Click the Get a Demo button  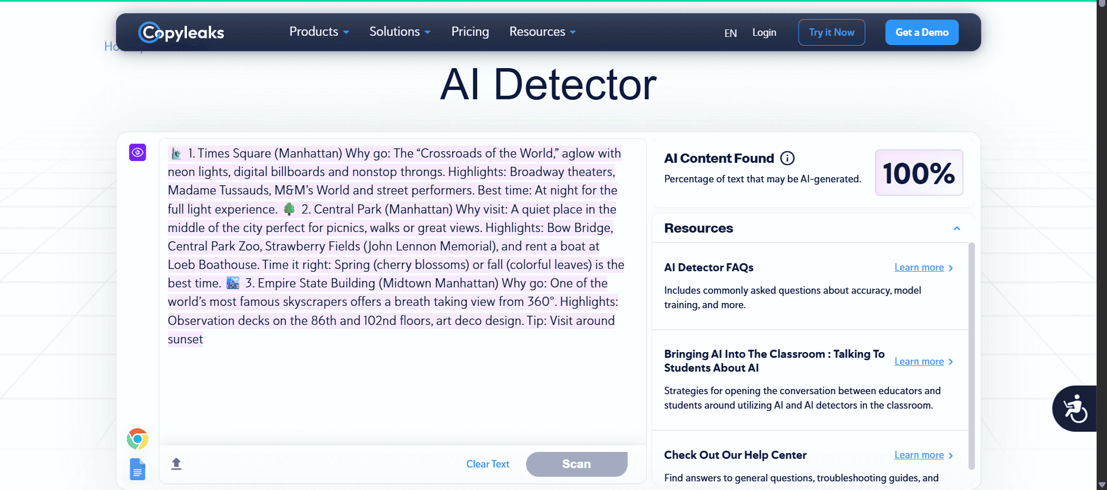921,32
